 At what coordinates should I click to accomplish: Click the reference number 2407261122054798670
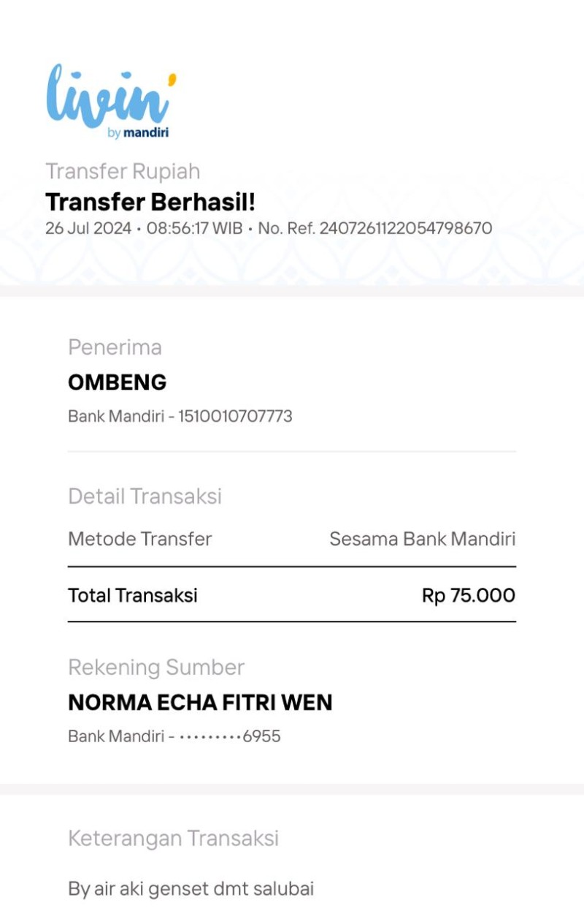(x=406, y=228)
